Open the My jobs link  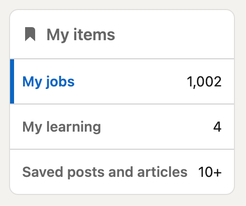coord(48,82)
